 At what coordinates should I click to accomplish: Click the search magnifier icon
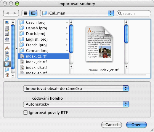pyautogui.click(x=120, y=13)
